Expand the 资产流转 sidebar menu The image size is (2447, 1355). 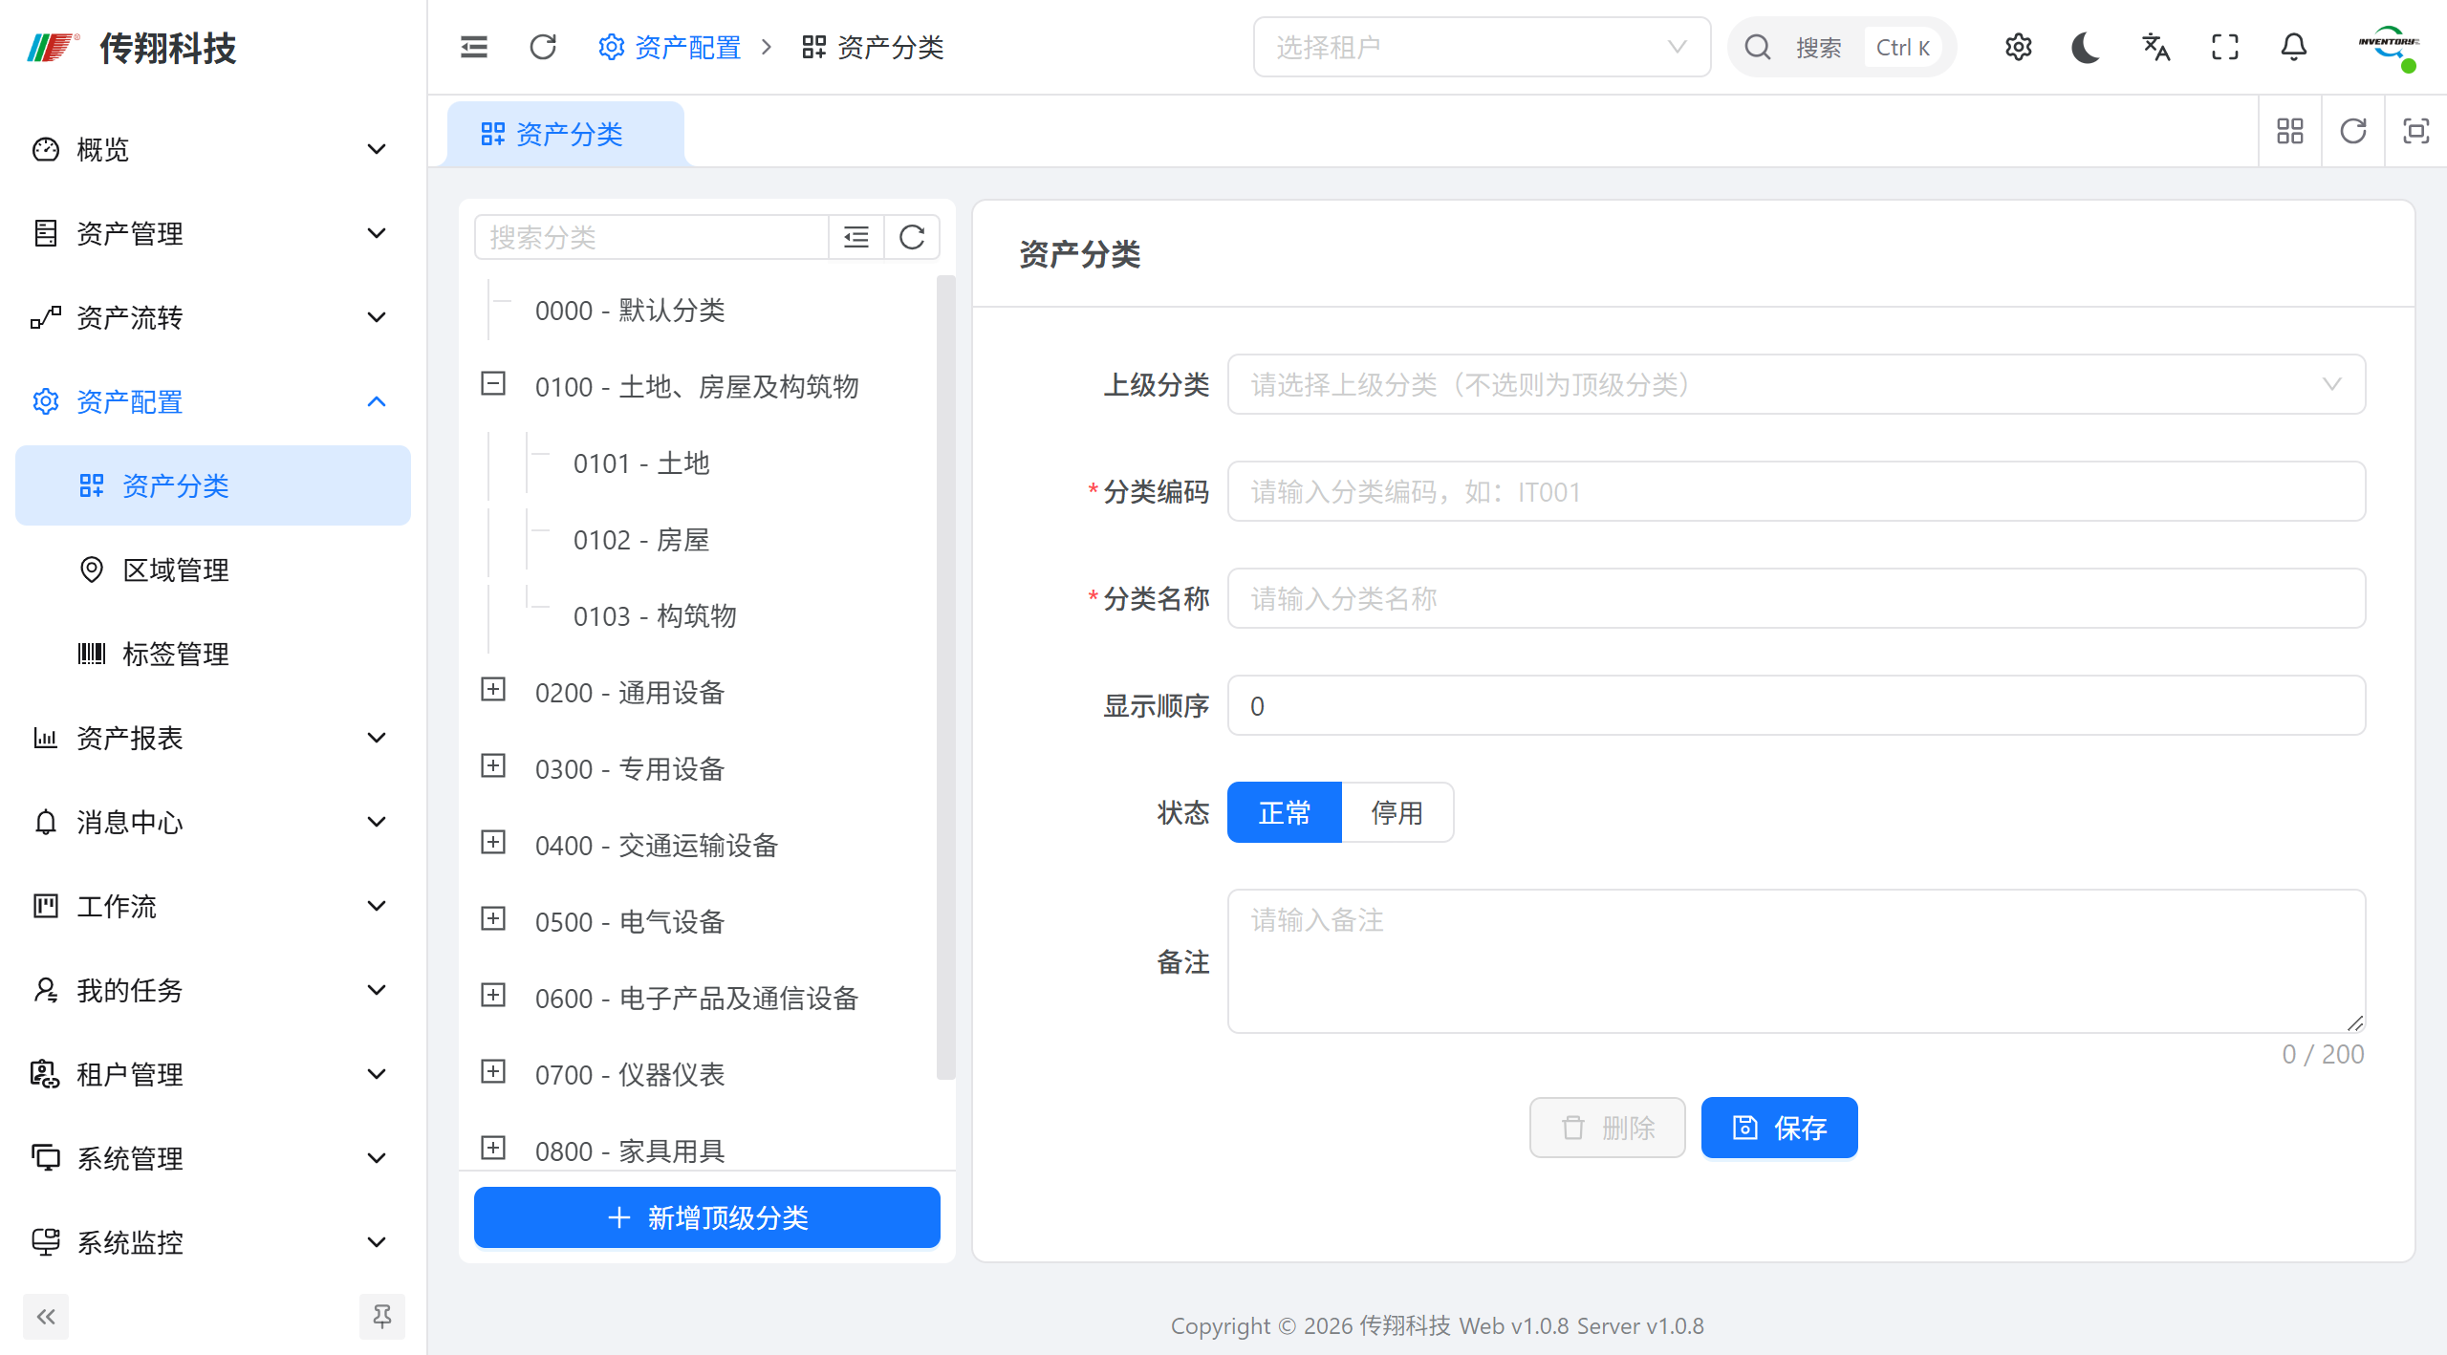click(212, 317)
